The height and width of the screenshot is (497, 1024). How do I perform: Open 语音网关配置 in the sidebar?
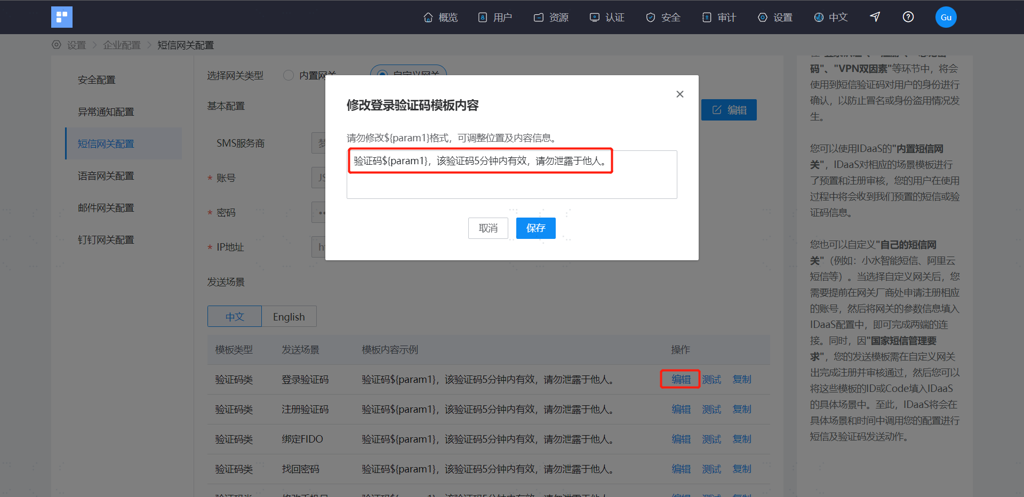click(x=106, y=176)
